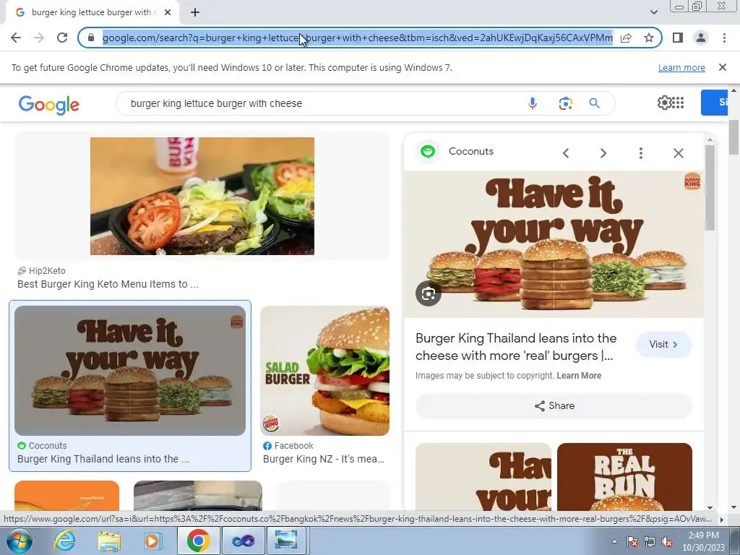Visit the Coconuts article page
The image size is (740, 555).
pos(663,345)
